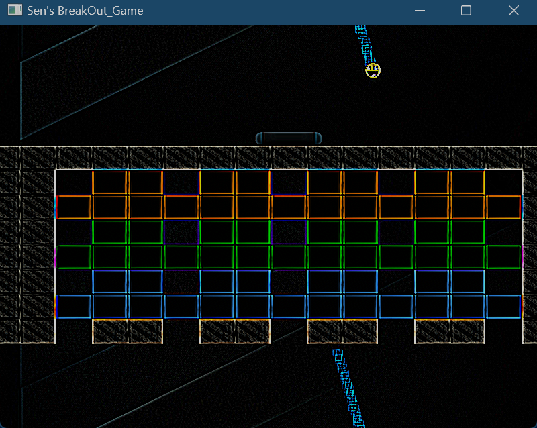Click the yellow ball near the top

[x=373, y=70]
